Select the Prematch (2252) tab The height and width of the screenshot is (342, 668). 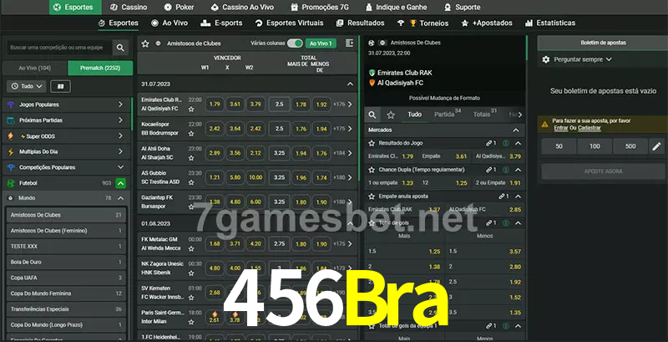100,68
